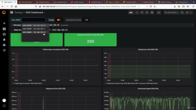Switch to Identity Manager browser tab
This screenshot has height=110, width=196.
pyautogui.click(x=165, y=2)
